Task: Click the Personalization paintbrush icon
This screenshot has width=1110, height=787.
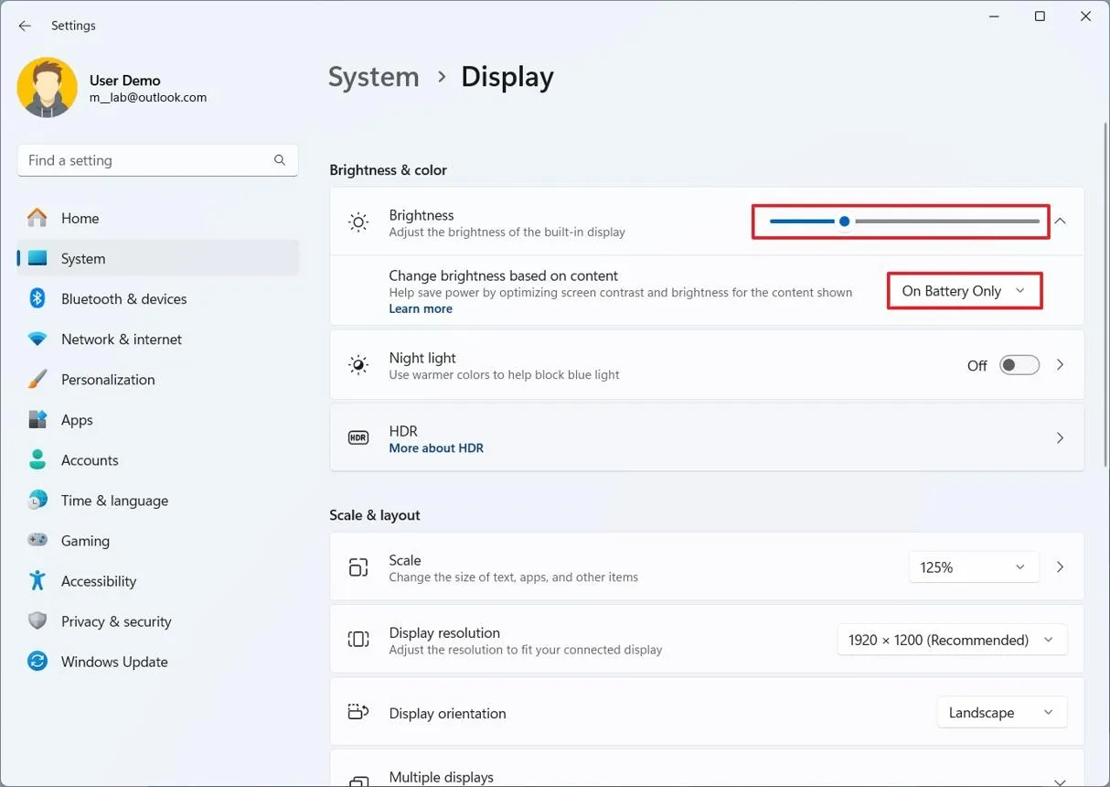Action: point(37,379)
